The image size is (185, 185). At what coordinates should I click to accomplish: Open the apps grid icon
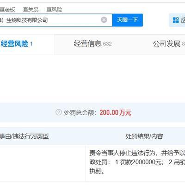point(176,20)
